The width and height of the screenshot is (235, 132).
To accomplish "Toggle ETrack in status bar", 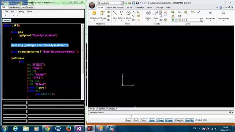I will coord(169,120).
